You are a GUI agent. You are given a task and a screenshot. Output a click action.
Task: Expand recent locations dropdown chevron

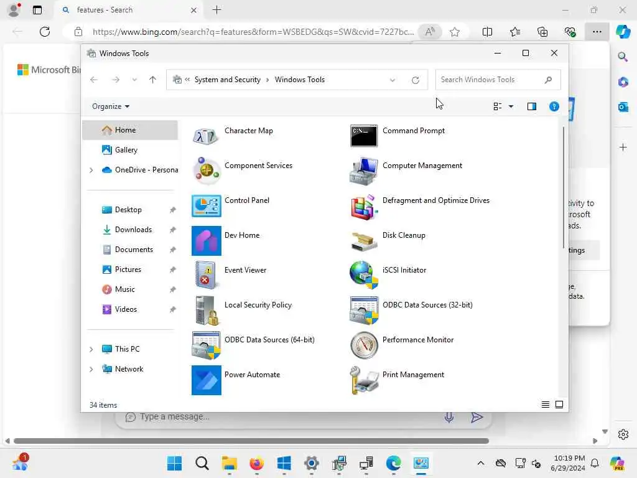[x=134, y=80]
